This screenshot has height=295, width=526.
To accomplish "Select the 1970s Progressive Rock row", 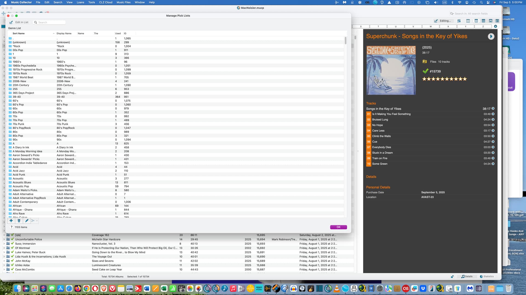I will [175, 70].
